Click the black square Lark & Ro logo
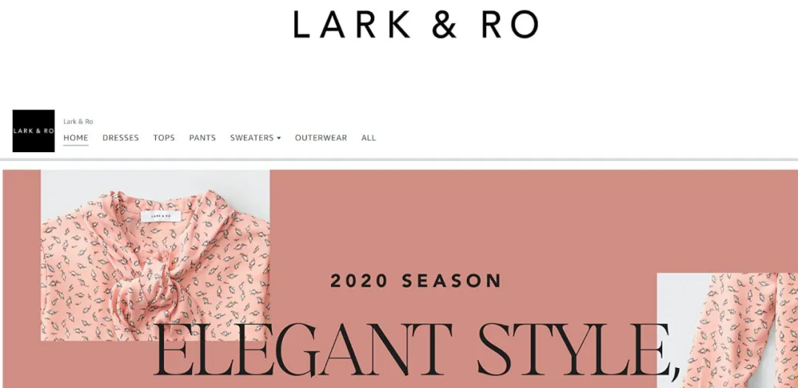This screenshot has width=798, height=388. tap(33, 131)
